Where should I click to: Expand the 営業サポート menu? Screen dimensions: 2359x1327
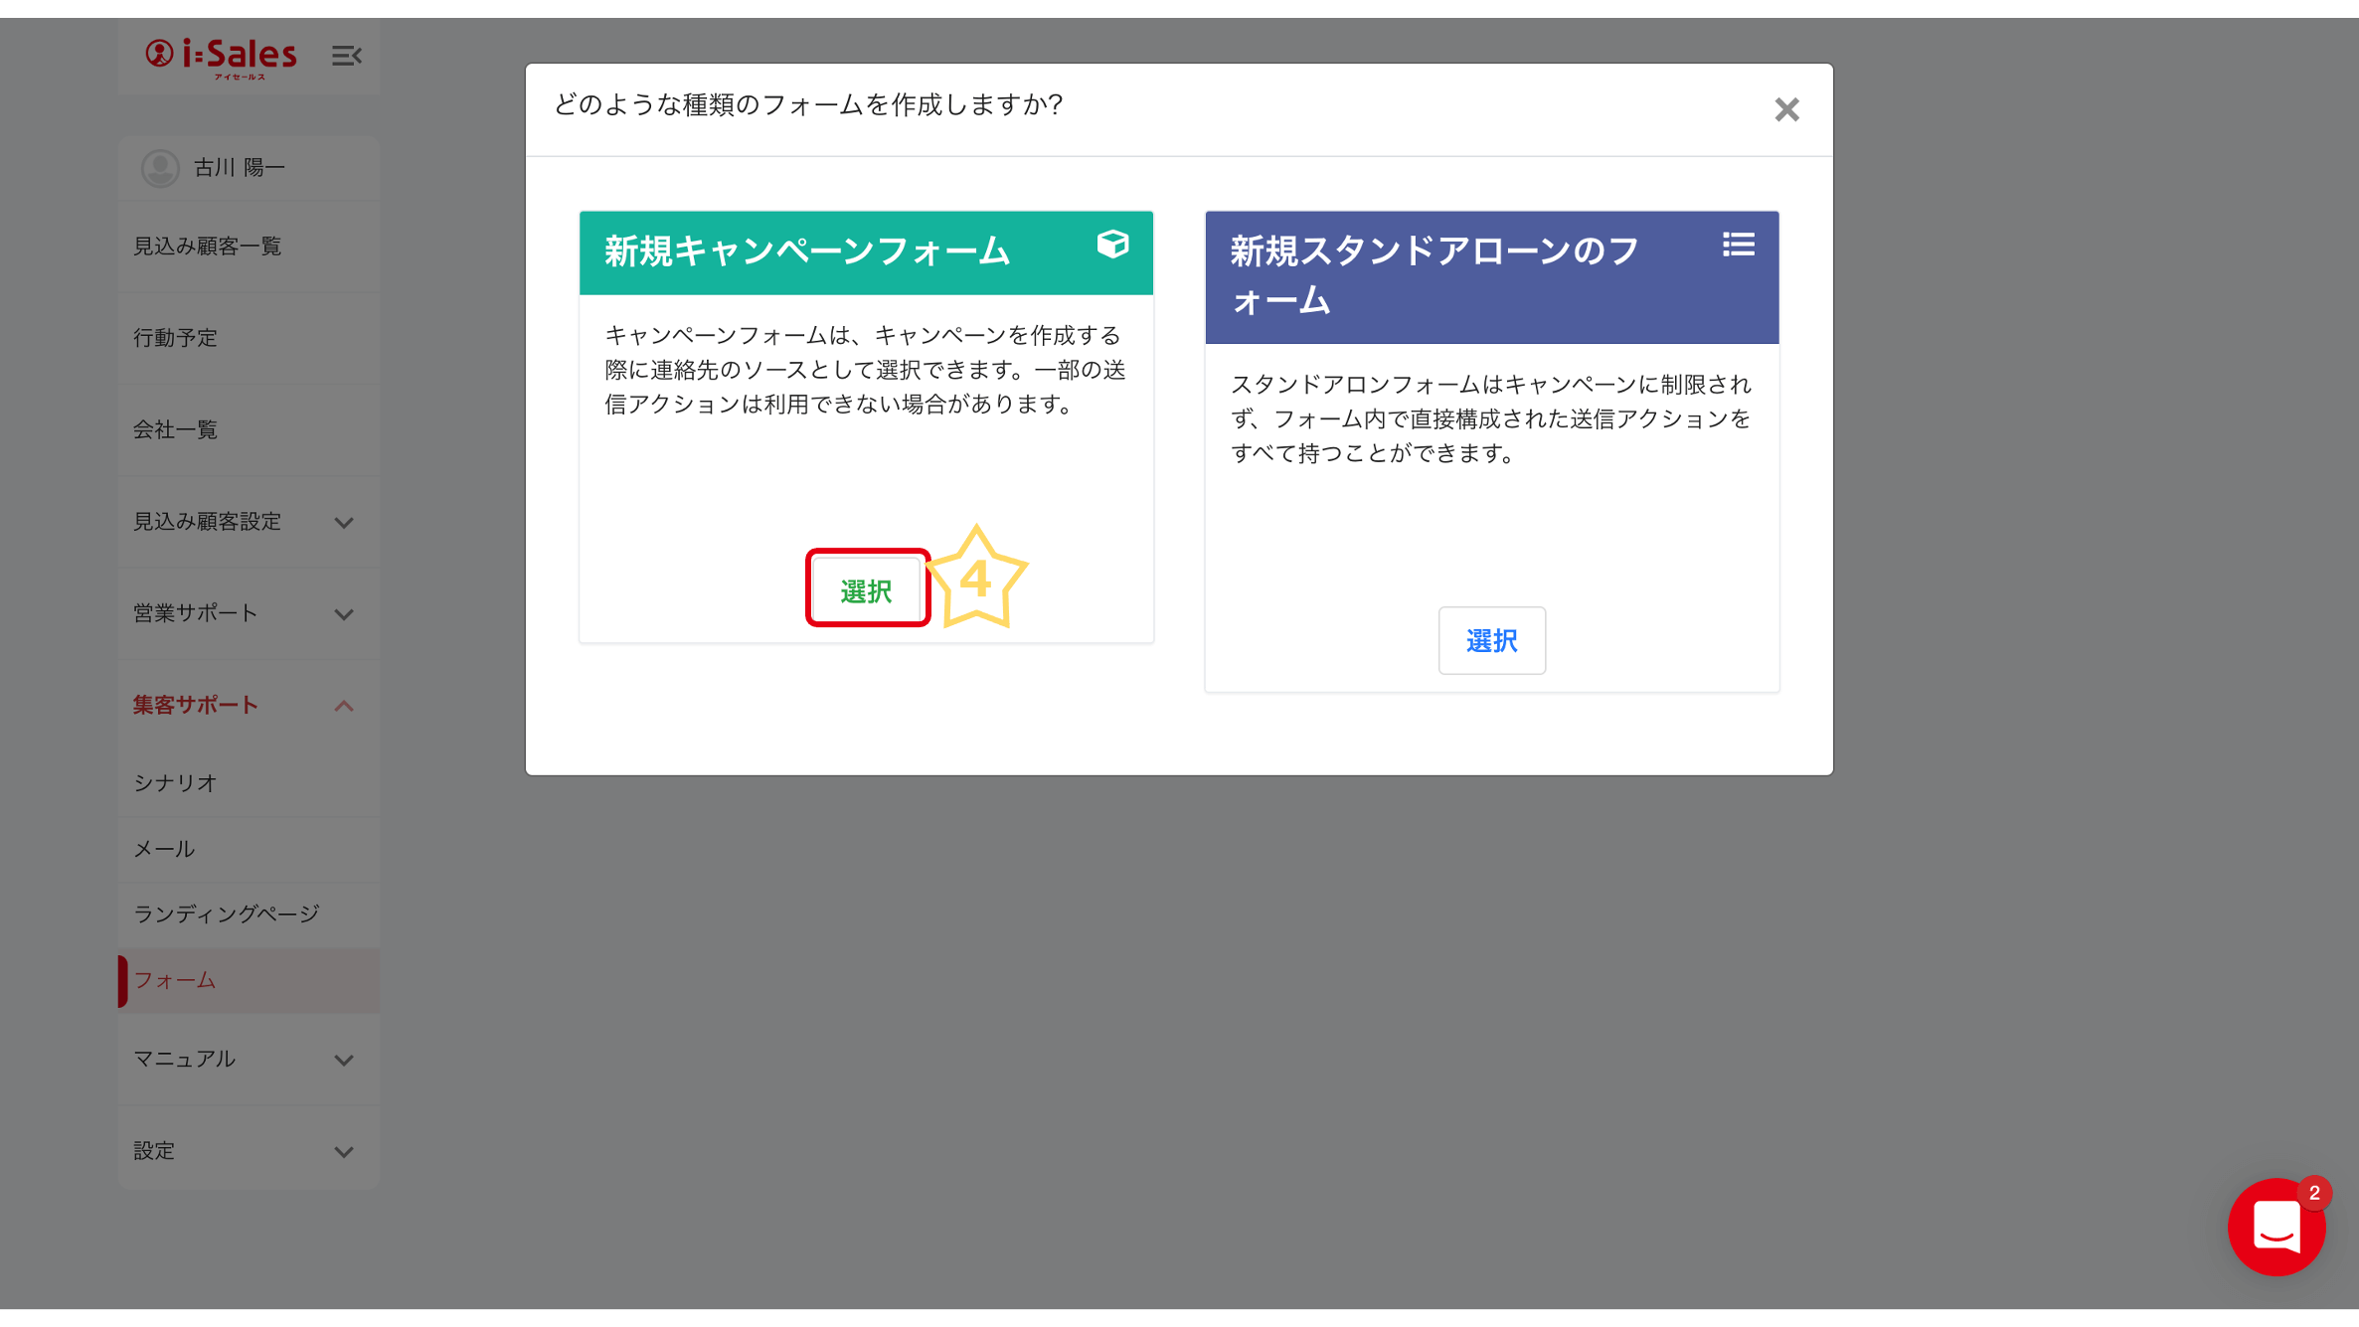(x=344, y=614)
